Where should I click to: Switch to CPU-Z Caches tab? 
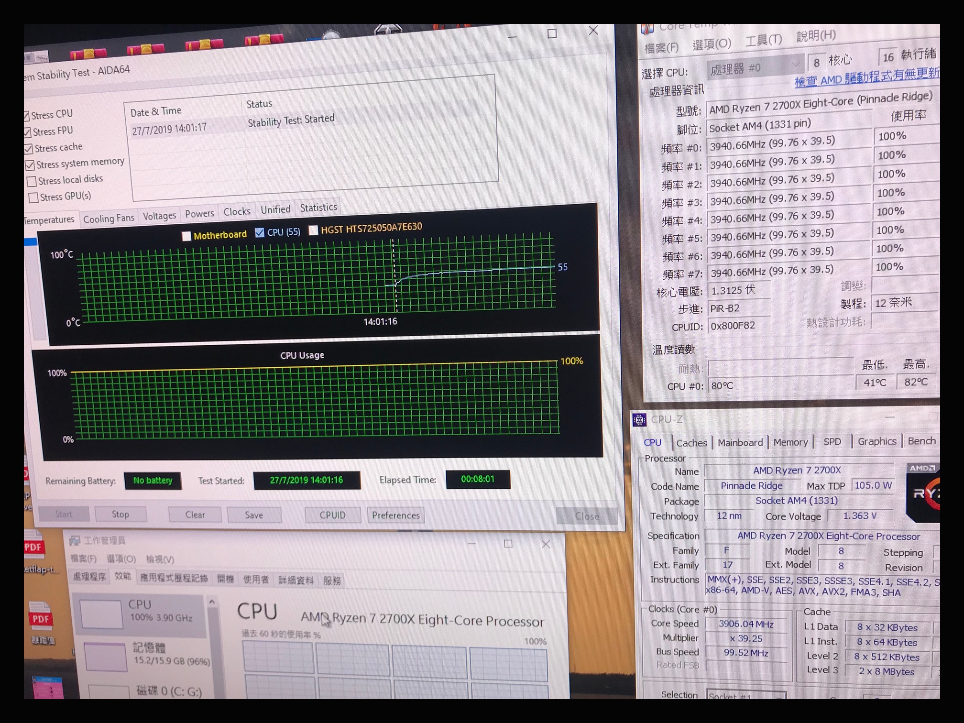691,443
